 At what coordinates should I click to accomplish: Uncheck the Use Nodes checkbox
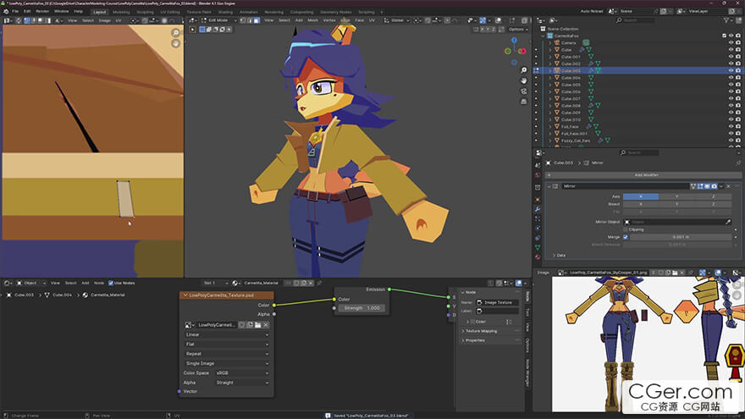tap(111, 283)
